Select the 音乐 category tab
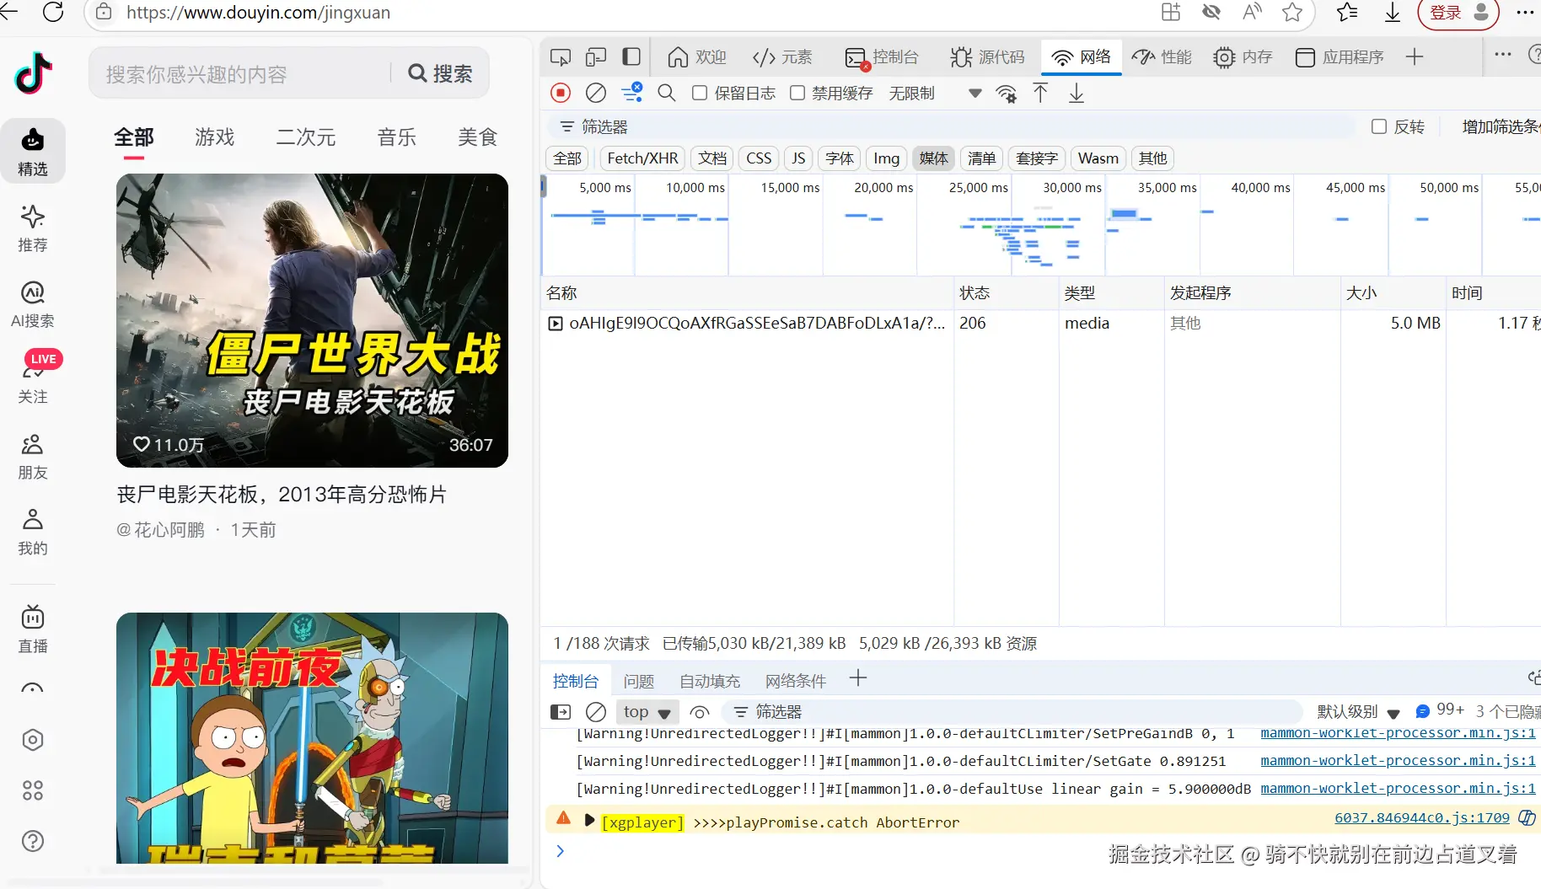The height and width of the screenshot is (889, 1541). click(x=397, y=137)
